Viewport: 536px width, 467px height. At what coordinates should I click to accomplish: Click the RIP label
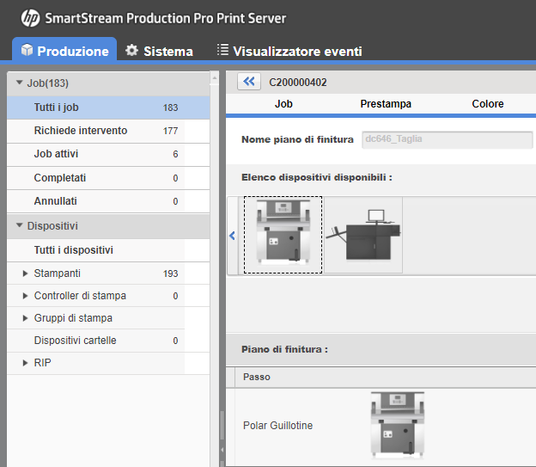[x=42, y=363]
